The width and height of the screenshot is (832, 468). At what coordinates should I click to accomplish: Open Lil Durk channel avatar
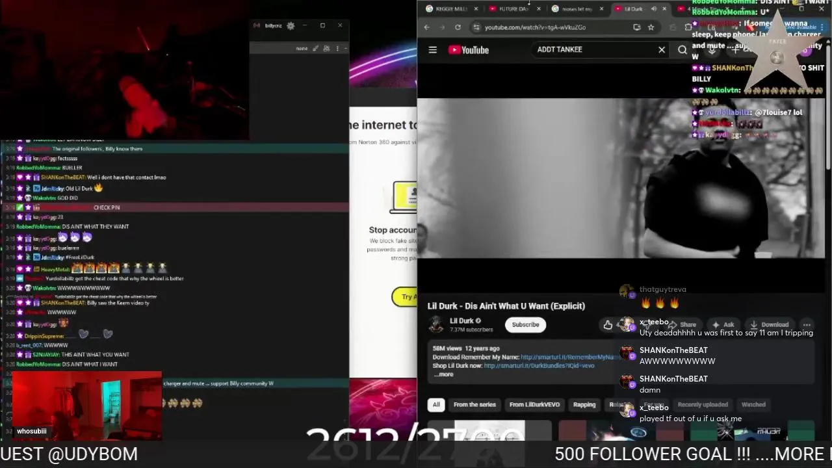[x=436, y=324]
